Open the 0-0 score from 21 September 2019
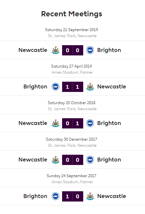145x214 pixels. coord(73,50)
